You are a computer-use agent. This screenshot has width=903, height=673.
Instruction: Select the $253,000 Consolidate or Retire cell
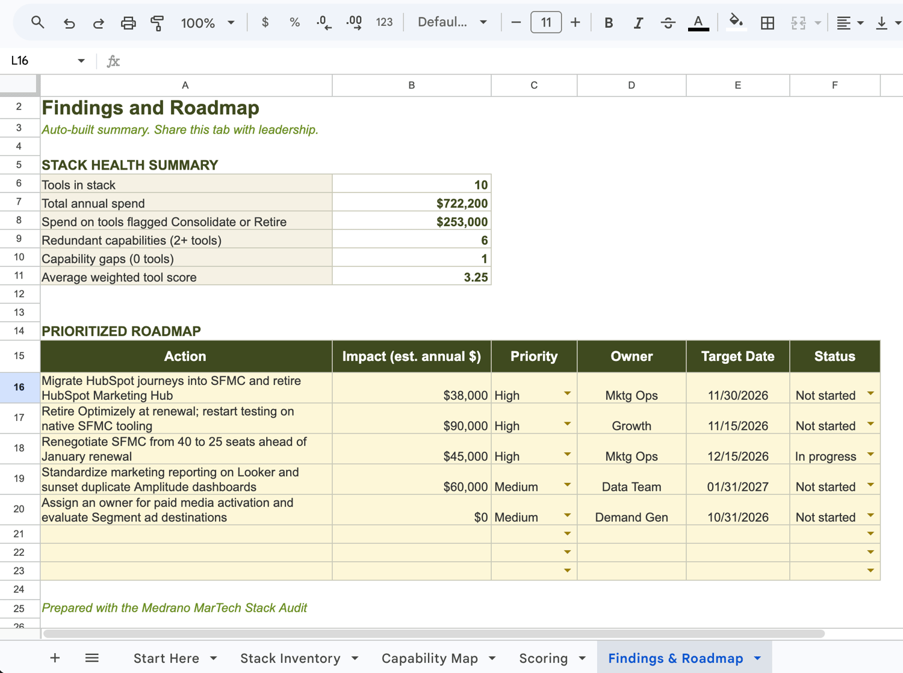coord(412,222)
